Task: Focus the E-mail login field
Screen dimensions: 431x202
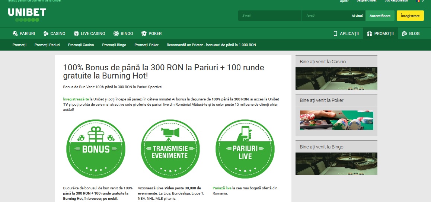Action: pos(269,16)
